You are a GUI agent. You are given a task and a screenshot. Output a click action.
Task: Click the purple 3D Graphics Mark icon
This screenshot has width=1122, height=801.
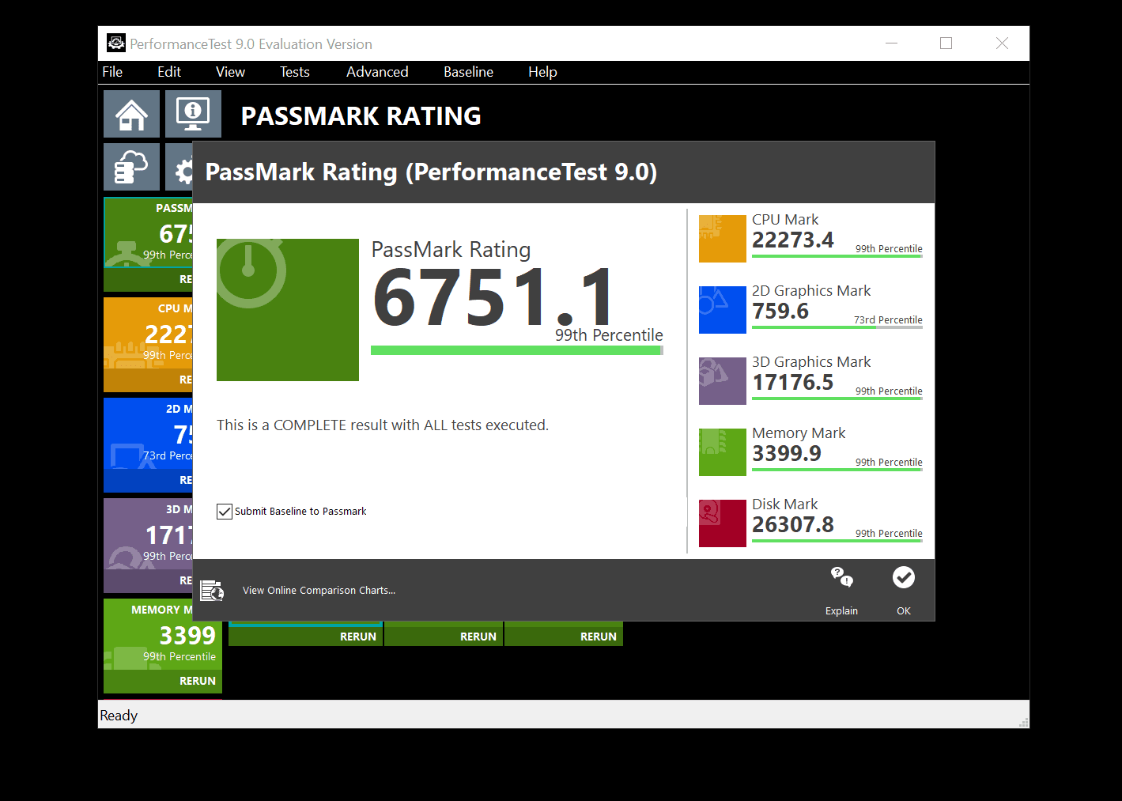pos(723,381)
